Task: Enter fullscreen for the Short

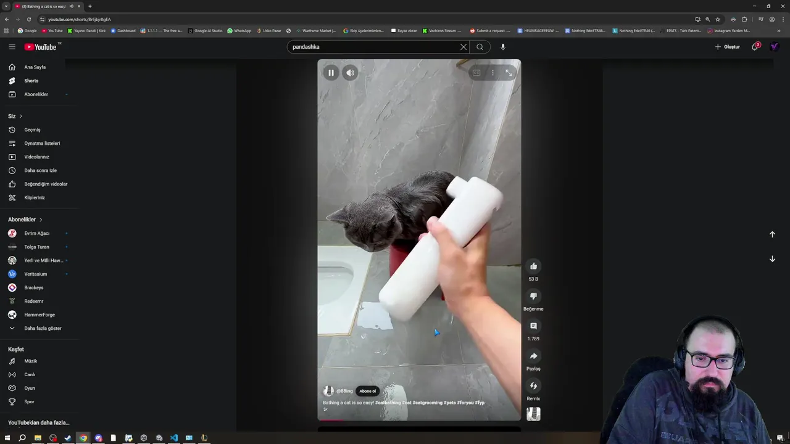Action: click(x=509, y=73)
